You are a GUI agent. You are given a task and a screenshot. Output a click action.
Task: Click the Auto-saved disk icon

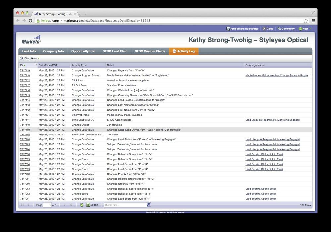(x=228, y=29)
